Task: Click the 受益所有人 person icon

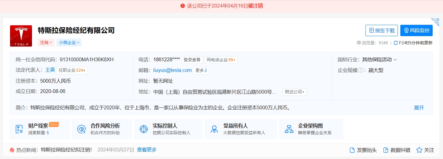Action: [215, 129]
